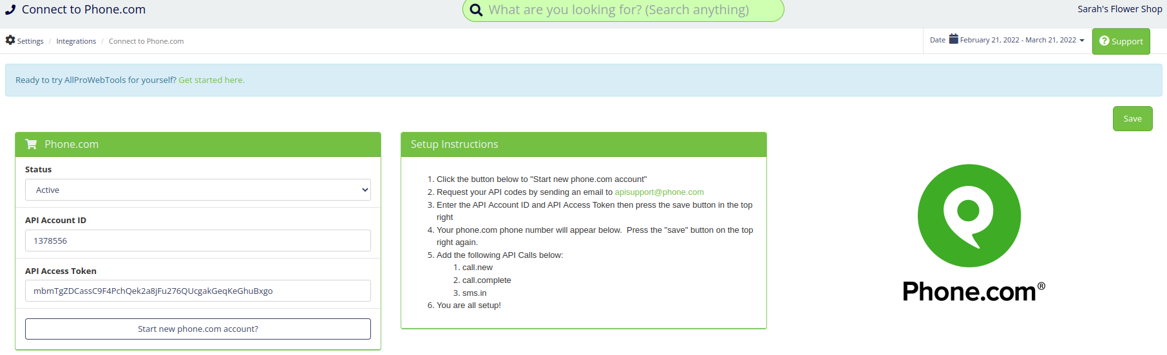Click the search anything input box

(x=623, y=10)
